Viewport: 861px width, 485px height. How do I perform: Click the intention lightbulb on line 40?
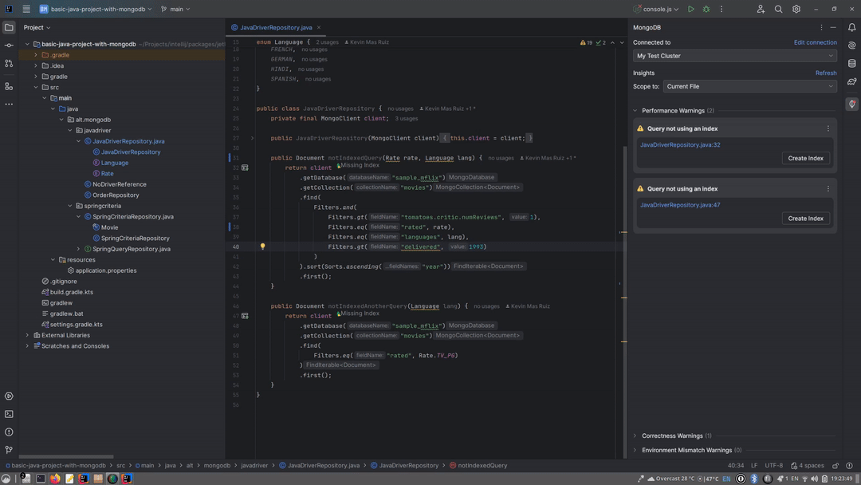pyautogui.click(x=262, y=246)
